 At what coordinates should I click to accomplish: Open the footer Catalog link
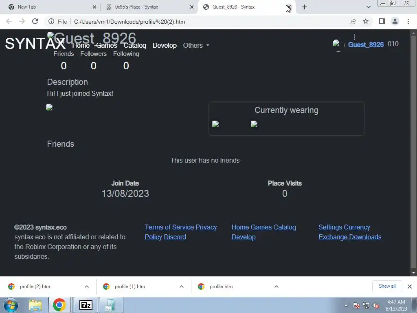[x=285, y=227]
